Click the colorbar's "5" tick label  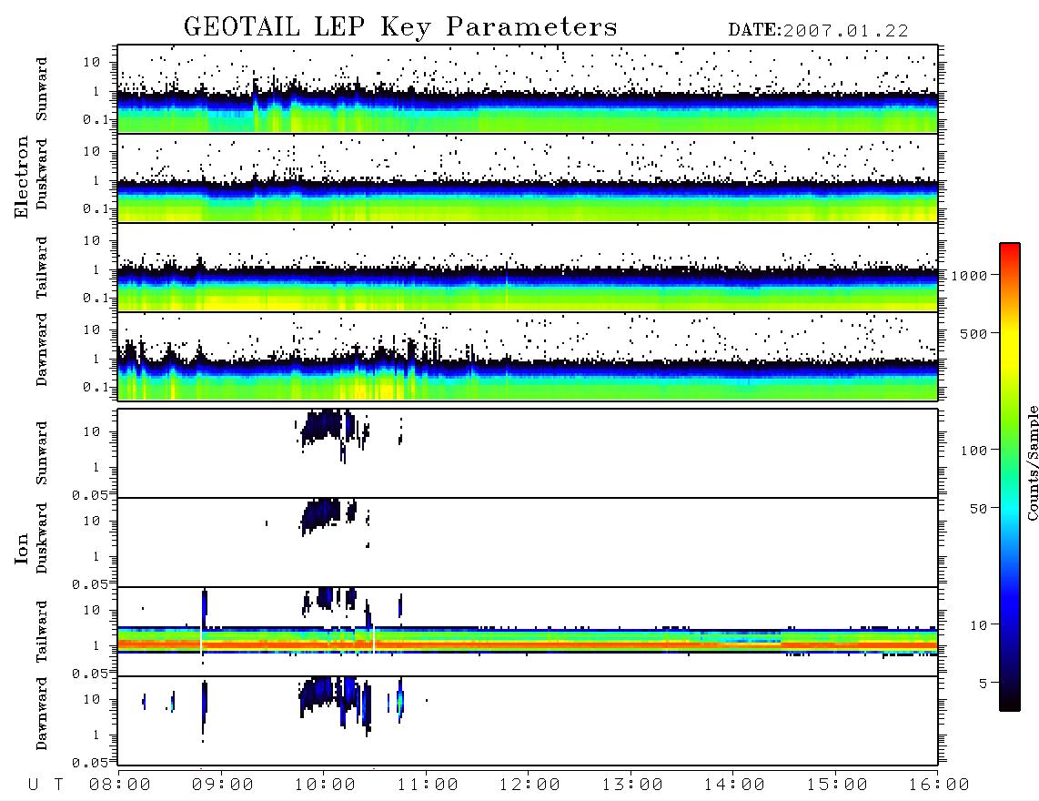tap(984, 684)
